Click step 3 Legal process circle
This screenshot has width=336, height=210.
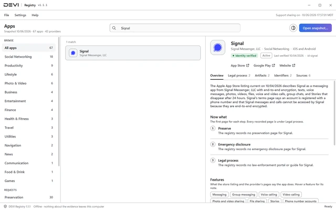point(213,160)
